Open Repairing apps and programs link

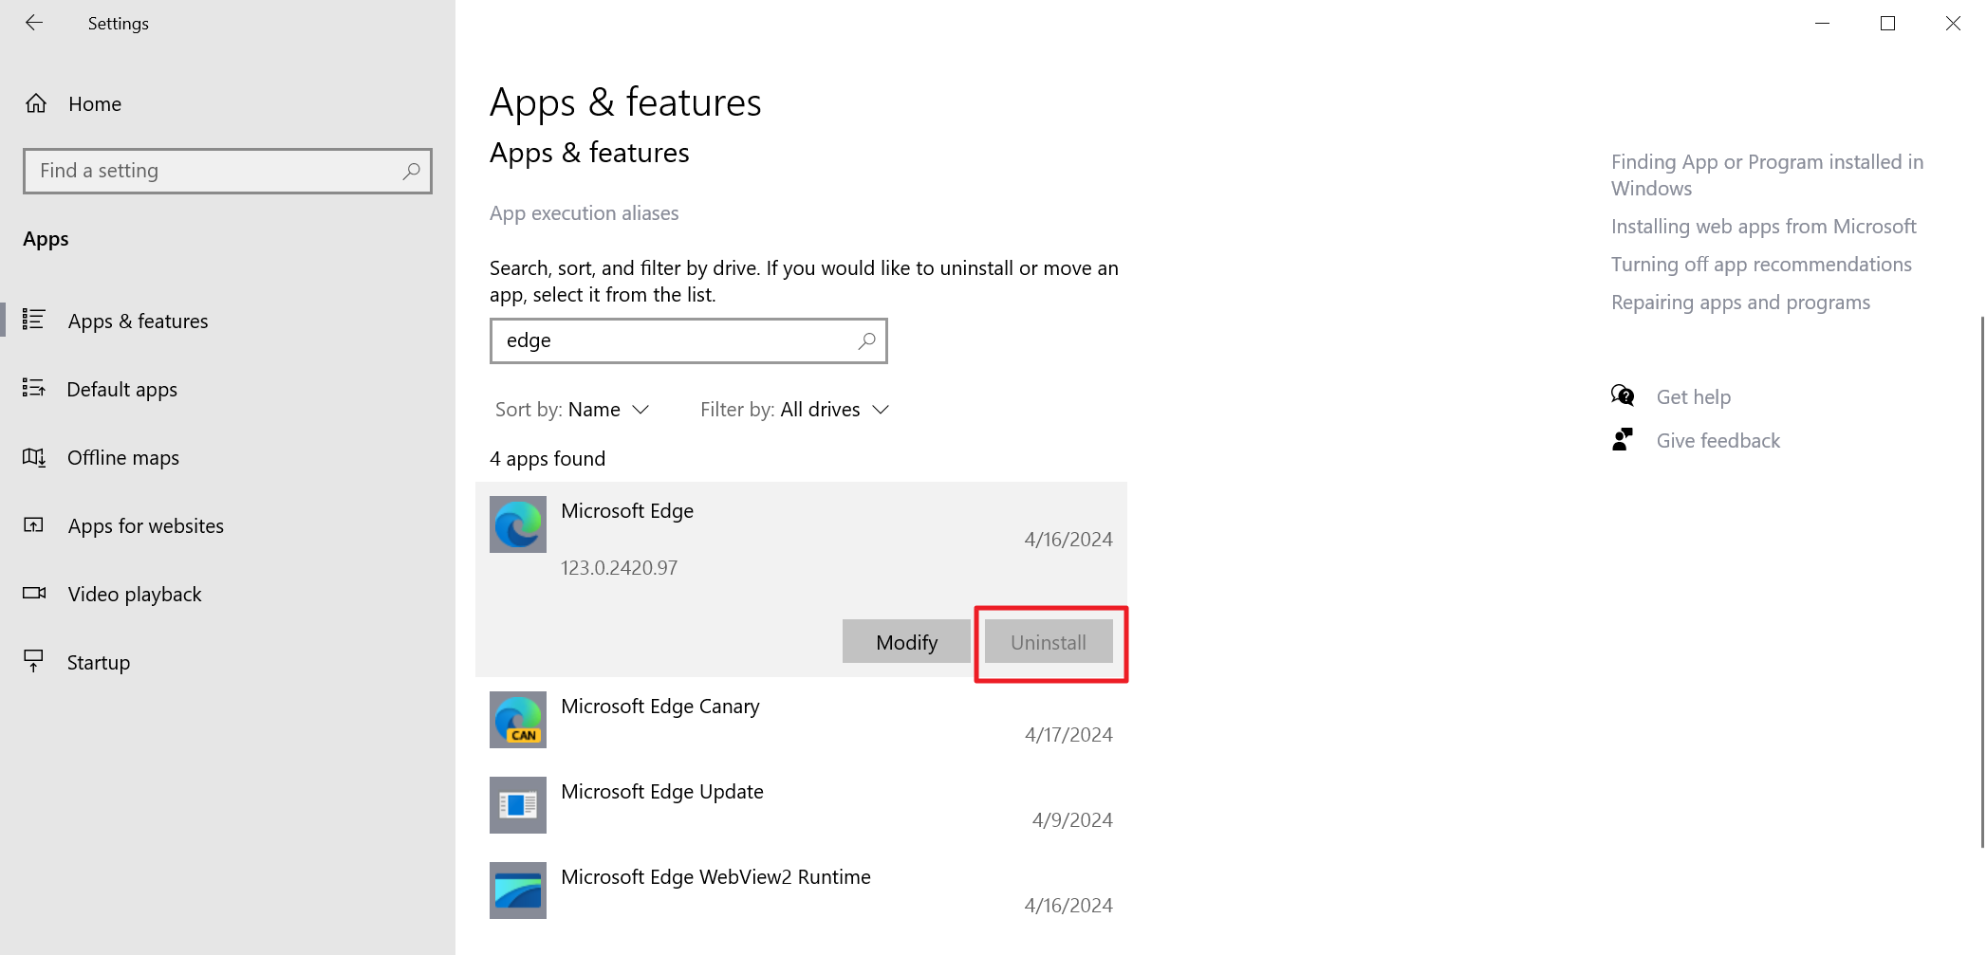click(1740, 303)
